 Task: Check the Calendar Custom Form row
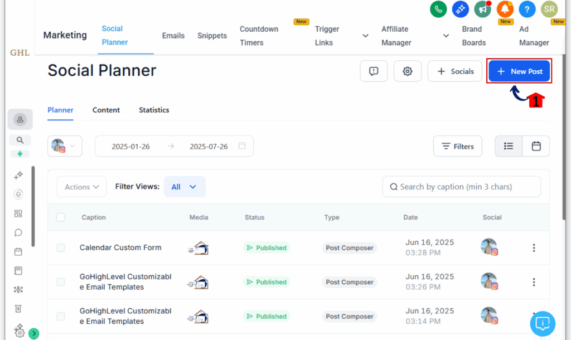61,248
